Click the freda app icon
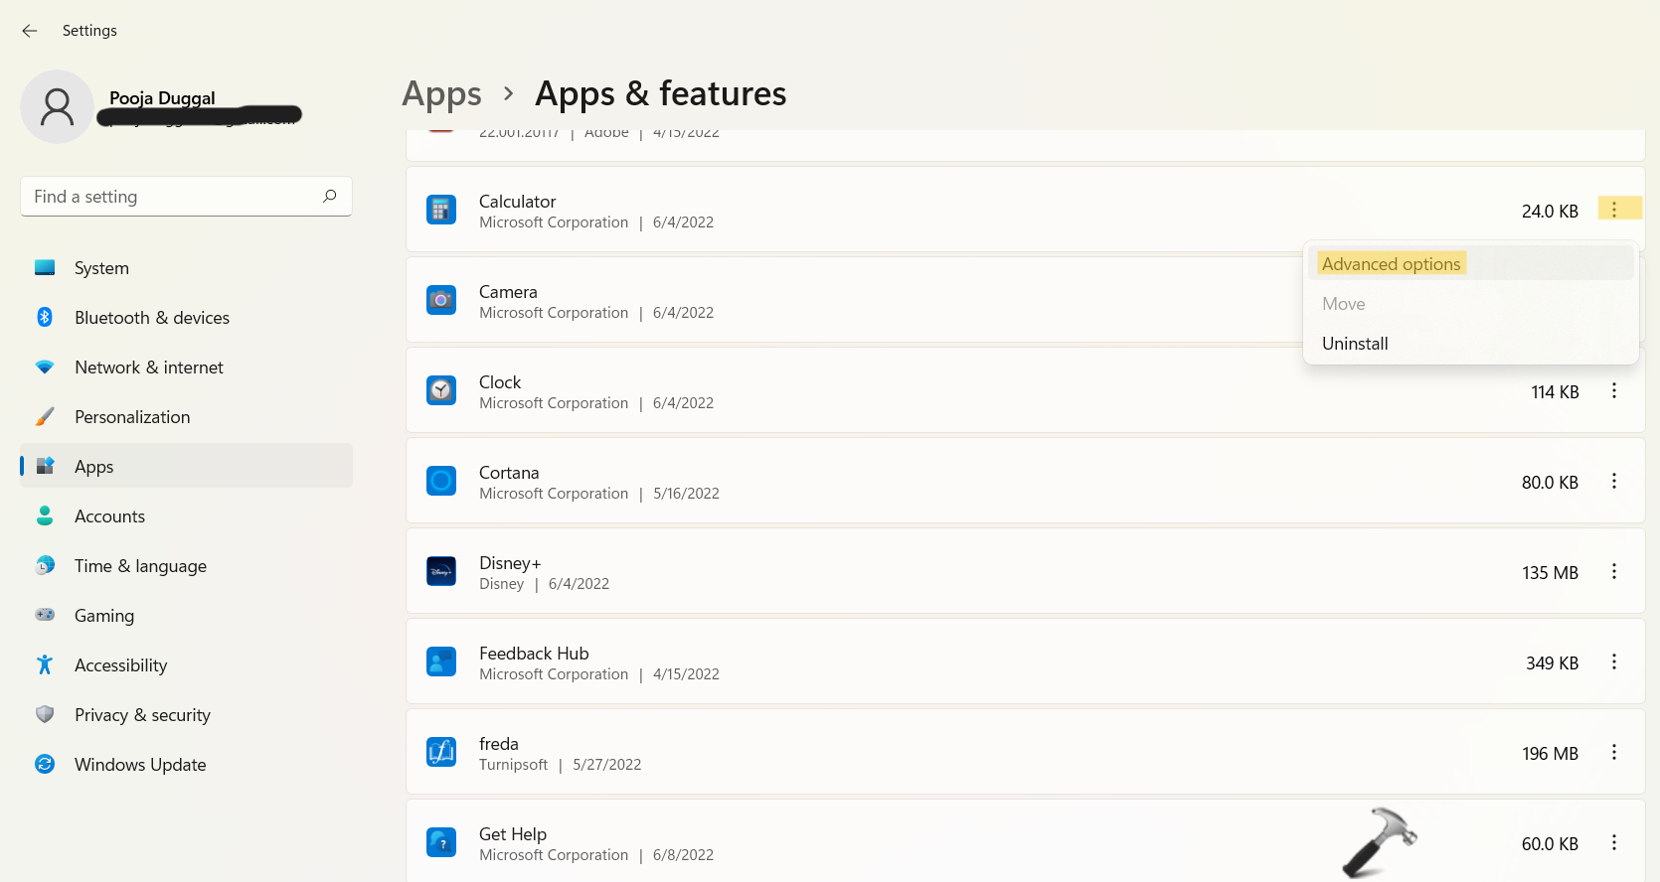Image resolution: width=1660 pixels, height=882 pixels. pyautogui.click(x=441, y=753)
